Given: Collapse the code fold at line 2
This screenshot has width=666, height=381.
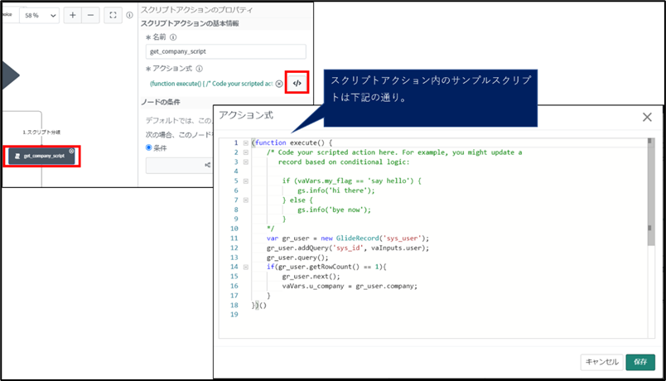Looking at the screenshot, I should [x=245, y=152].
